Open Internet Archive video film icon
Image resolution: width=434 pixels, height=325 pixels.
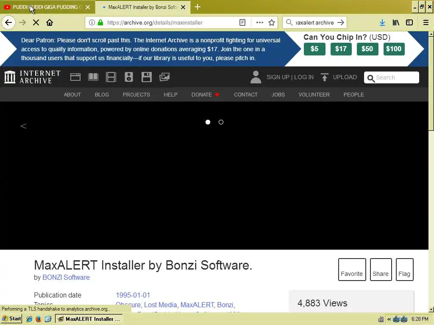click(x=111, y=77)
